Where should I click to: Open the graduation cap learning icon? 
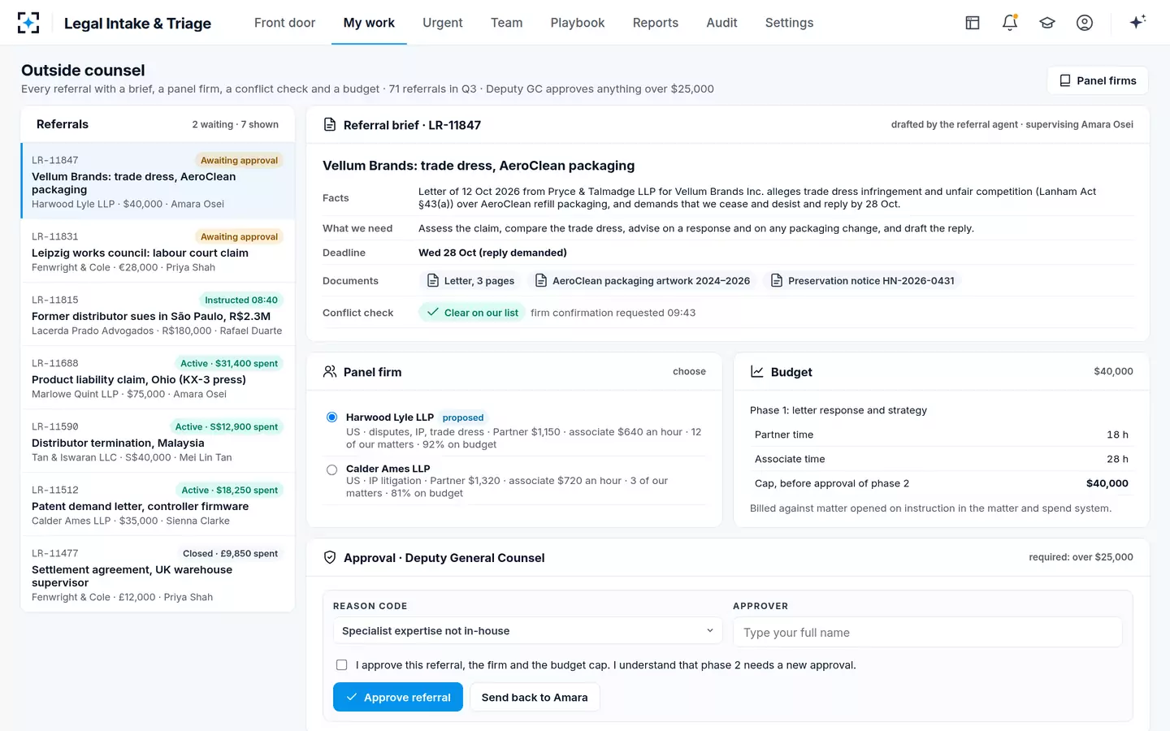tap(1047, 23)
